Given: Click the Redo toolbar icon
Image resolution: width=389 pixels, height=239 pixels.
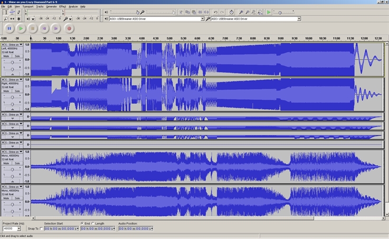Looking at the screenshot, I should (x=222, y=12).
